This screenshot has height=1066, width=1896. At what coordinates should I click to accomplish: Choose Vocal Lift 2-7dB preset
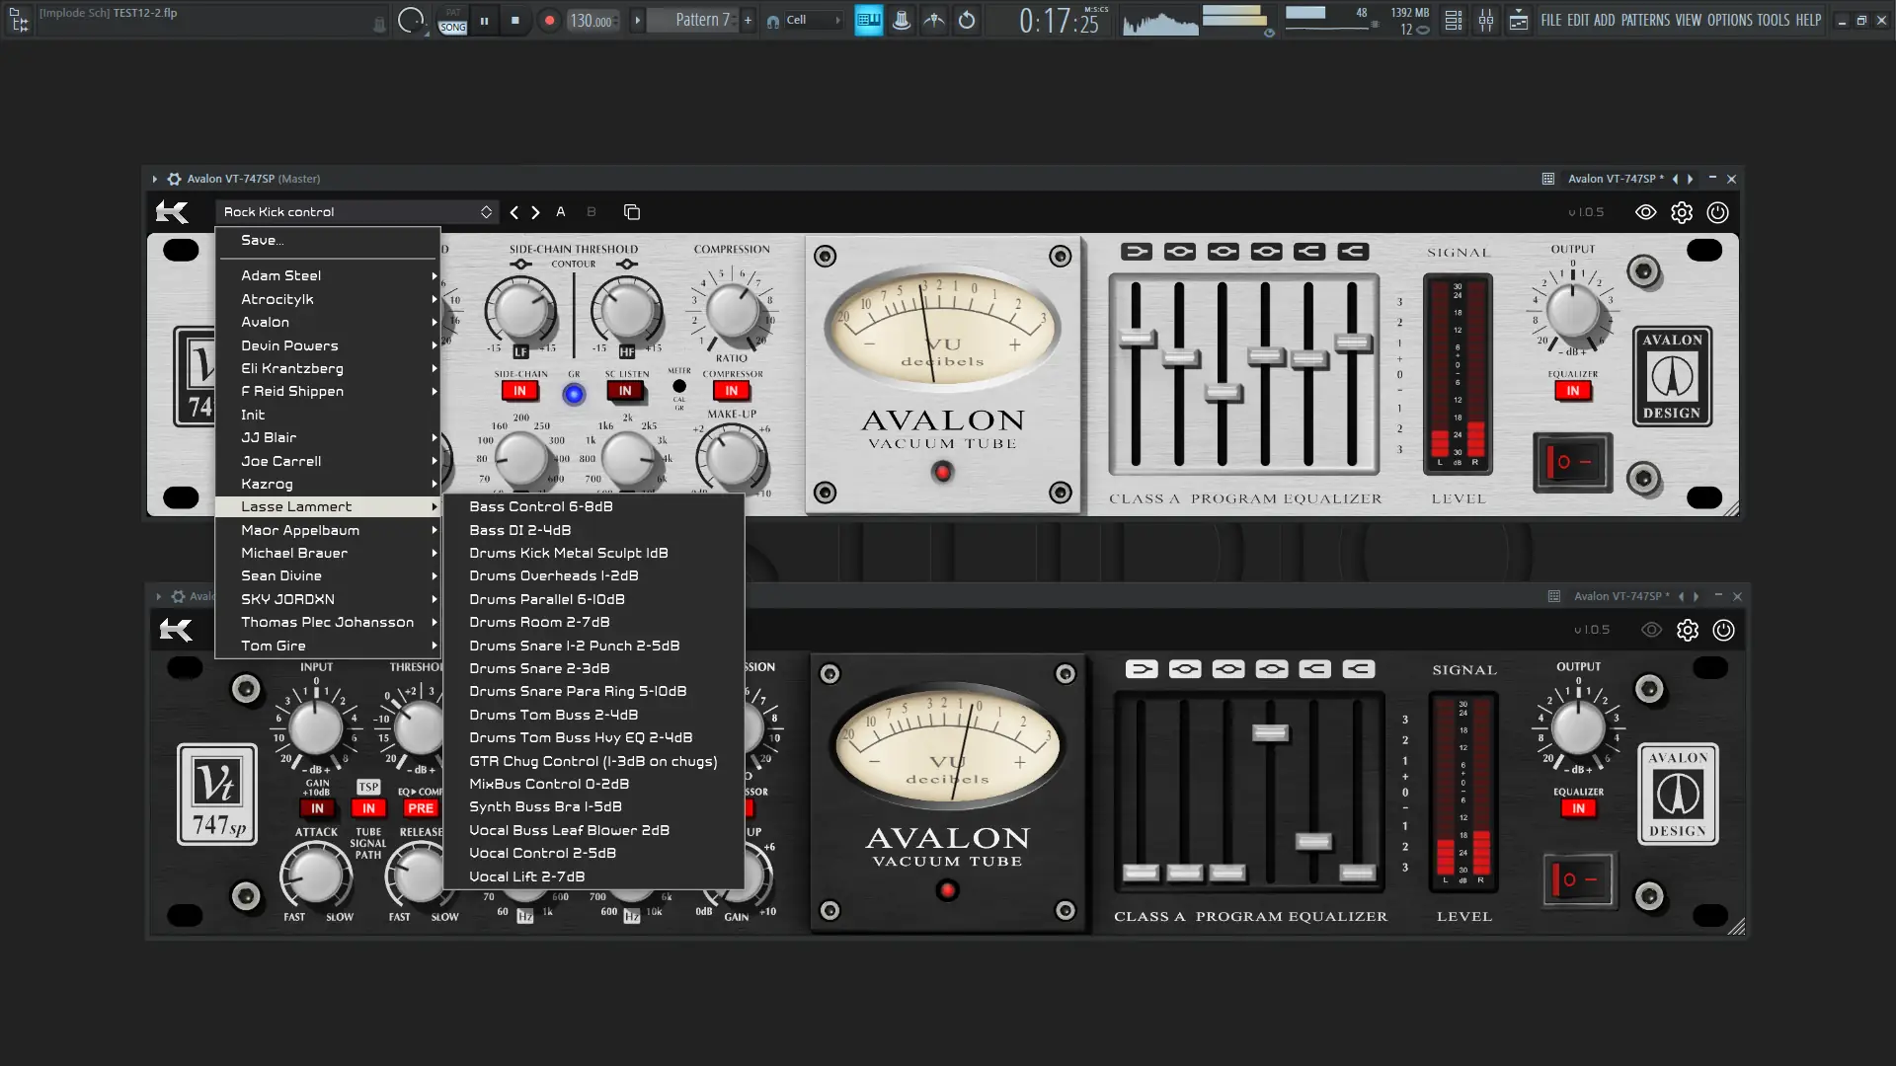click(527, 876)
